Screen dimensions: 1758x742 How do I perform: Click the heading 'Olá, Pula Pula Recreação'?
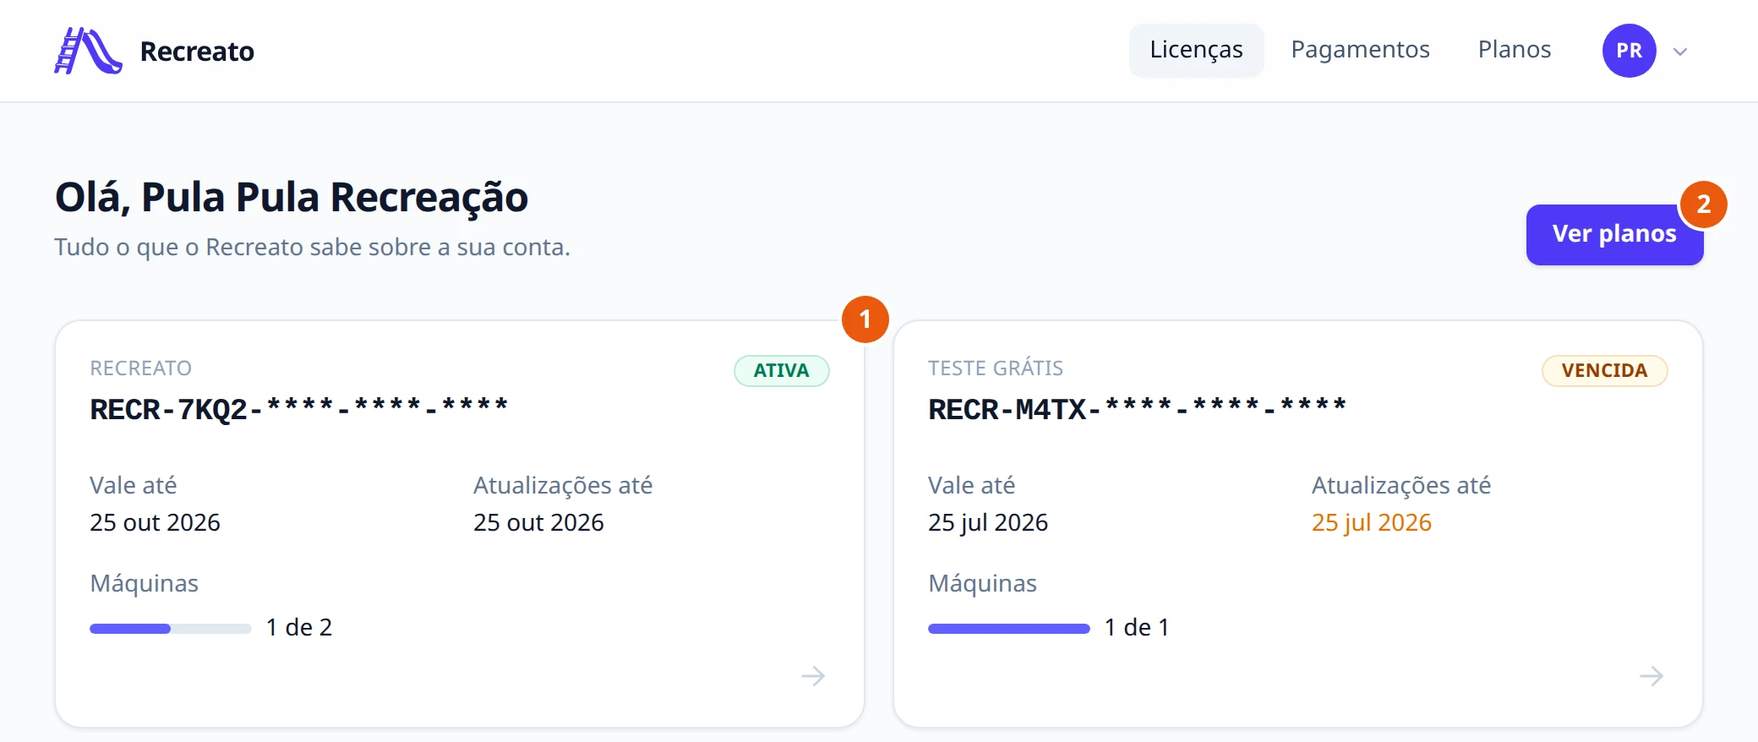(292, 197)
